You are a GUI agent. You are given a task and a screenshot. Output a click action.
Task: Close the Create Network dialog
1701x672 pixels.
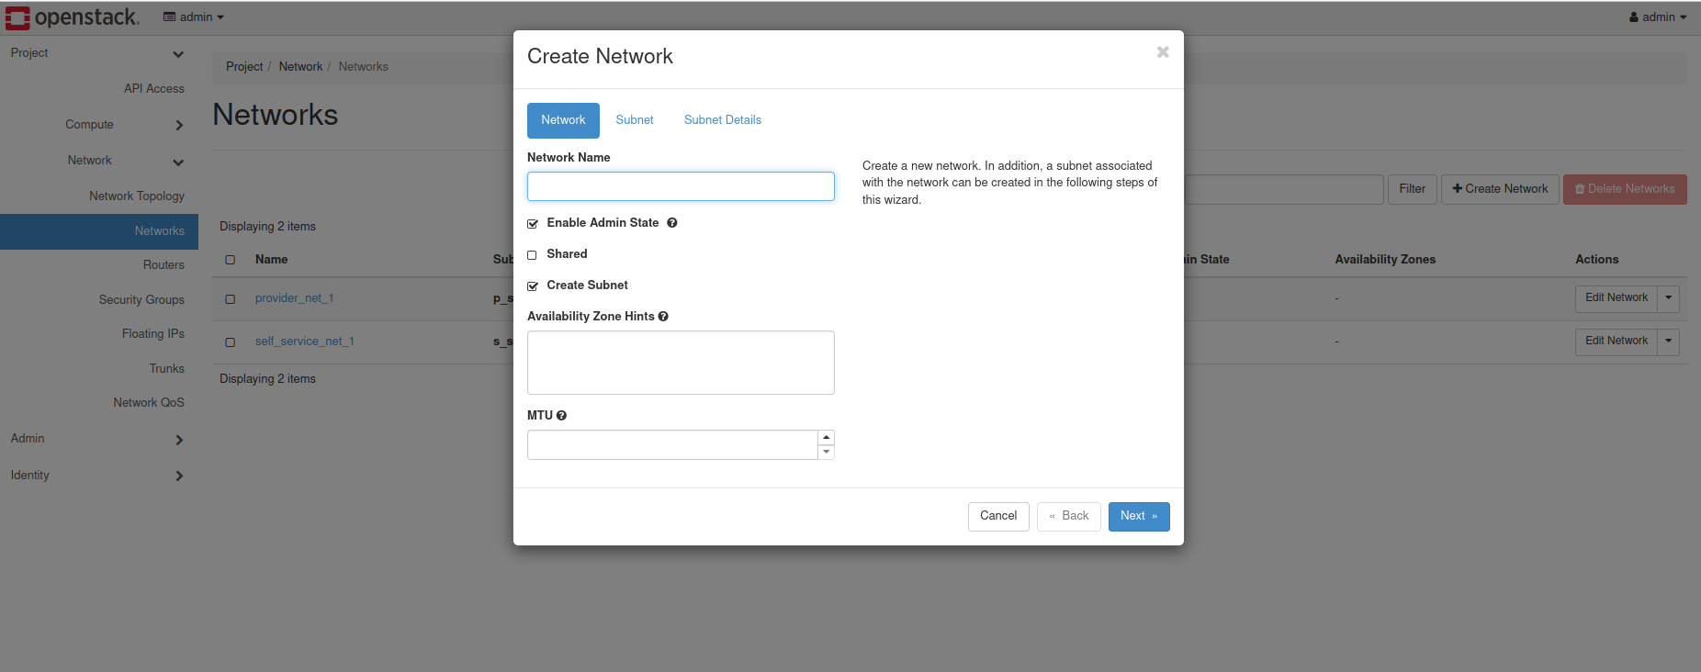(x=1163, y=52)
